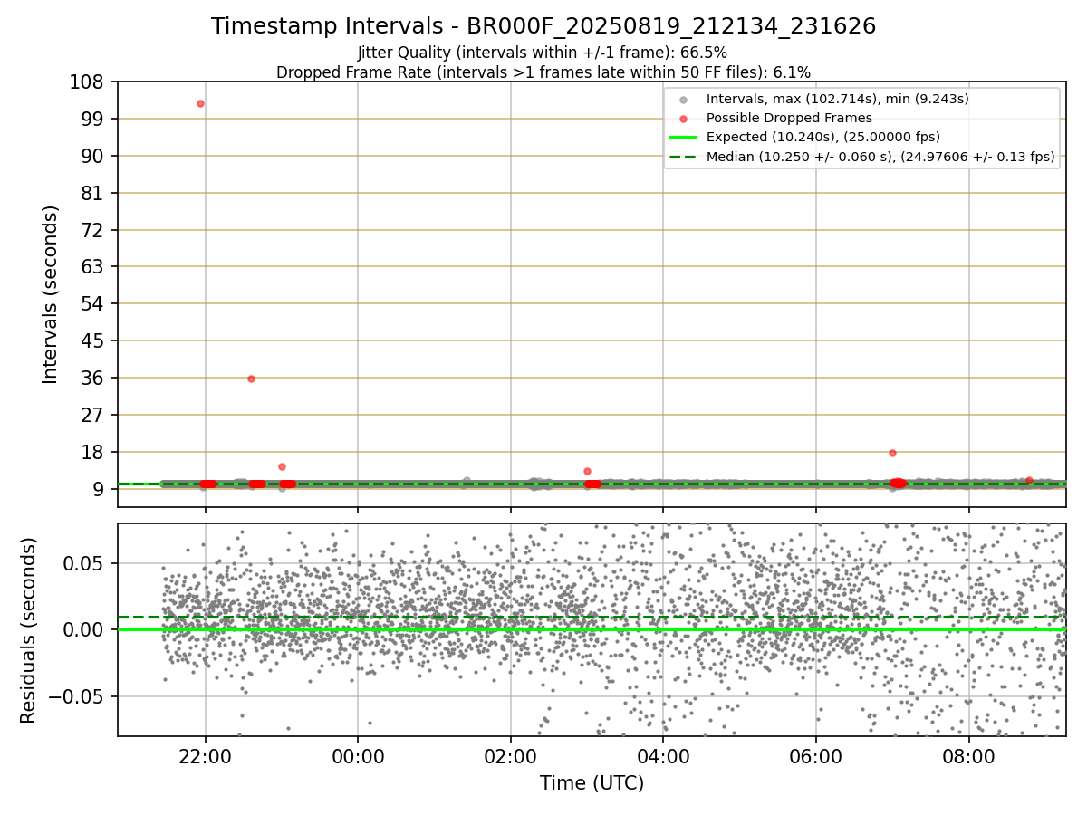Click the small red point near 08:45
This screenshot has width=1087, height=815.
pyautogui.click(x=1029, y=480)
